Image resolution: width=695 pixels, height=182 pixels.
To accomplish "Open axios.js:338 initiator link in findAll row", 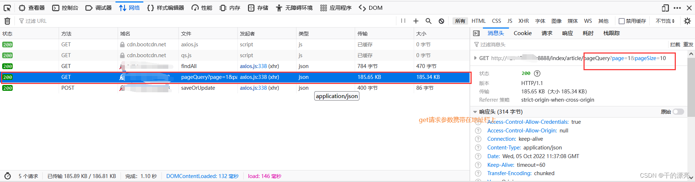I will [253, 66].
